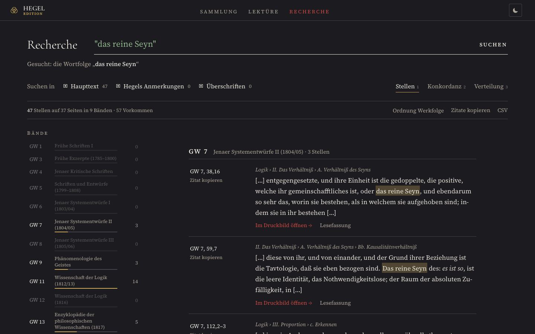Viewport: 535px width, 334px height.
Task: Toggle the Haupttext checkbox
Action: point(65,86)
